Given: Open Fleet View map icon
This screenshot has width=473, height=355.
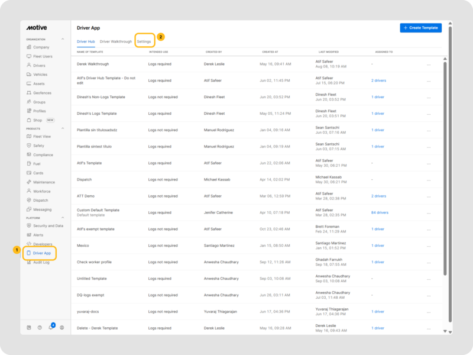Looking at the screenshot, I should [29, 137].
